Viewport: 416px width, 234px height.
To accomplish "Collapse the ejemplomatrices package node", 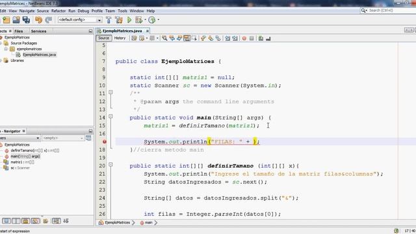I will tap(6, 49).
